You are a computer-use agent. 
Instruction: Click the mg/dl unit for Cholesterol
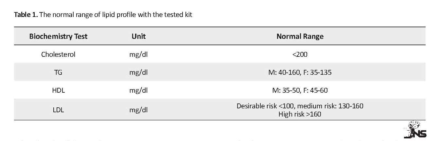coord(139,55)
